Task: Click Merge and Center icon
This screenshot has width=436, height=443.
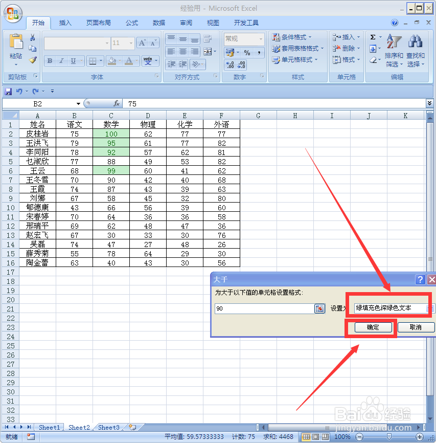Action: point(208,52)
